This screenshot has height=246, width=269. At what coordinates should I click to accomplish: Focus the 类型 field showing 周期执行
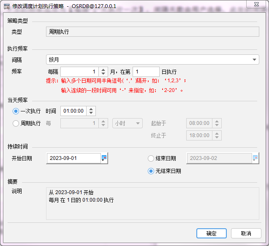(x=152, y=32)
